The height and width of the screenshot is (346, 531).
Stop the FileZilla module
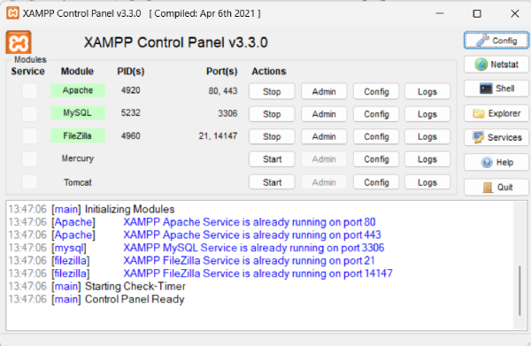pyautogui.click(x=272, y=136)
